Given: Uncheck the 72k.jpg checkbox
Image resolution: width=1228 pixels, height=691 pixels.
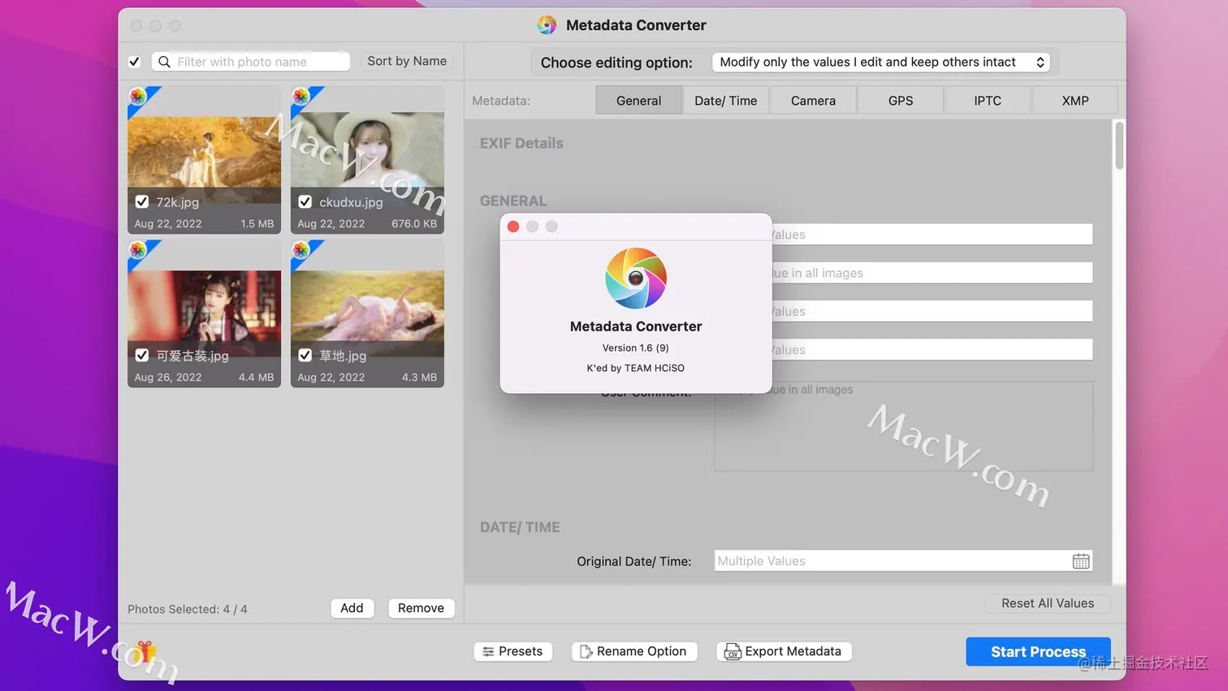Looking at the screenshot, I should 142,201.
